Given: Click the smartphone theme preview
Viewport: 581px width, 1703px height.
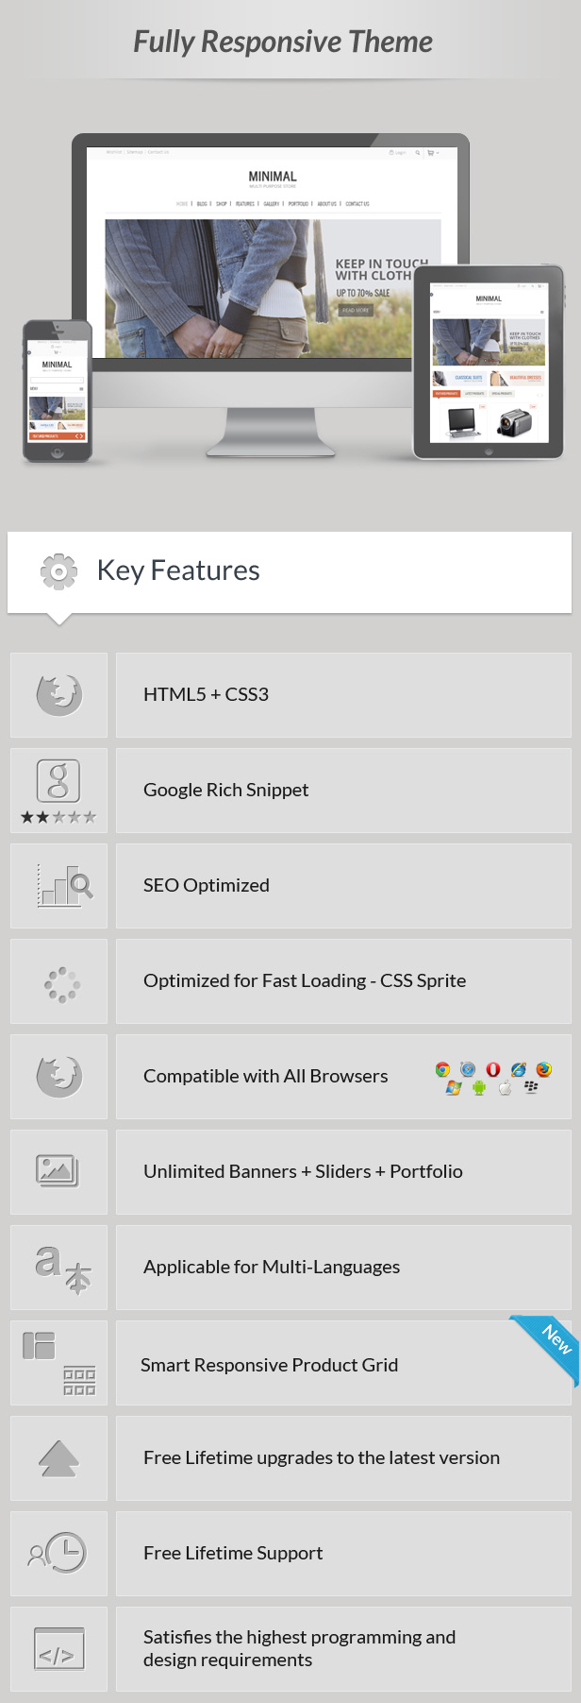Looking at the screenshot, I should click(x=58, y=392).
